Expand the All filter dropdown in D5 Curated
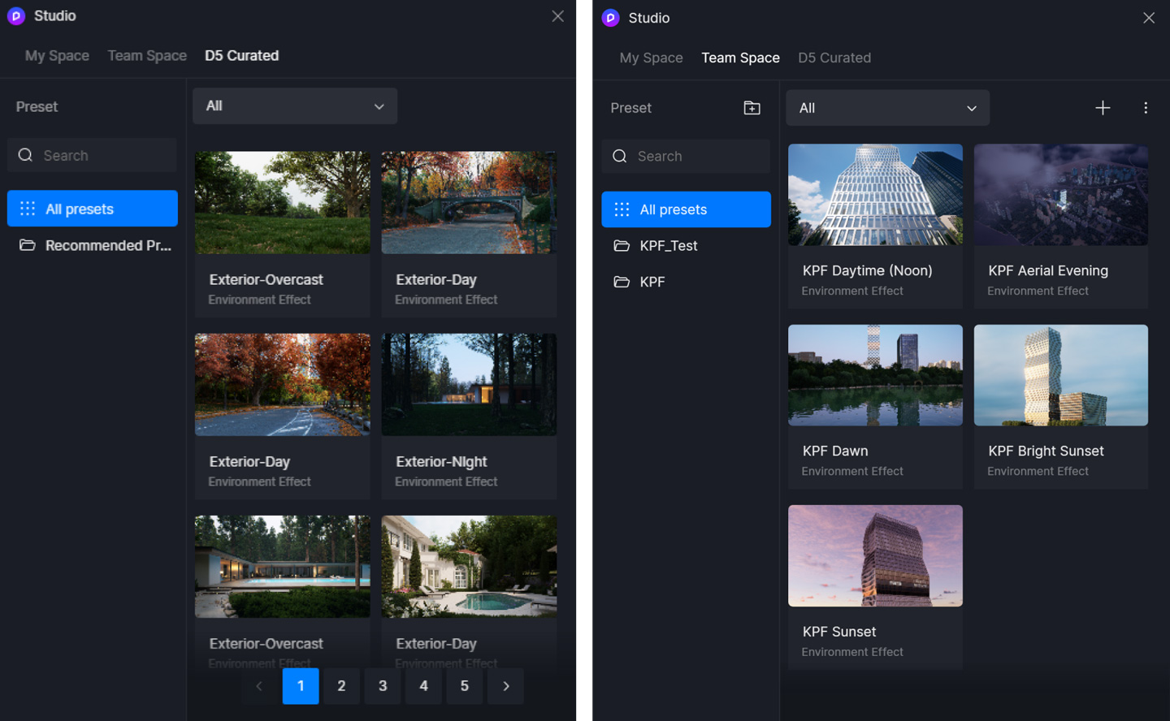This screenshot has height=721, width=1170. point(295,106)
